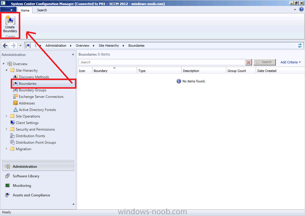Open the navigation history dropdown arrow
Image resolution: width=305 pixels, height=216 pixels.
(20, 46)
